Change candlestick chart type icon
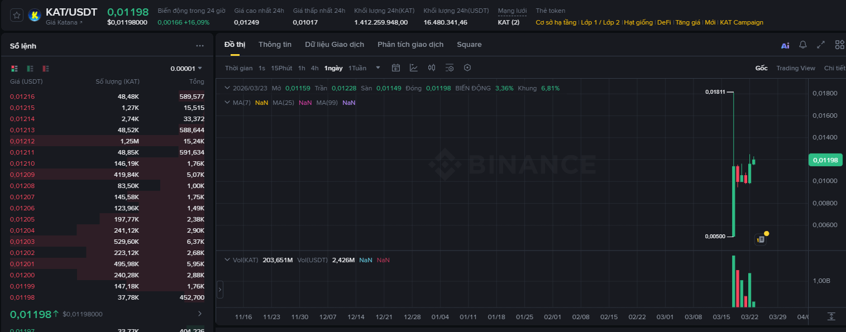 click(432, 68)
